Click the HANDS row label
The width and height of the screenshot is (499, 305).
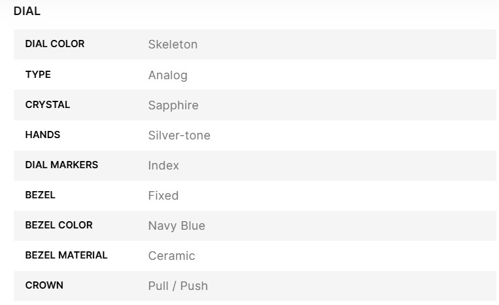click(43, 135)
